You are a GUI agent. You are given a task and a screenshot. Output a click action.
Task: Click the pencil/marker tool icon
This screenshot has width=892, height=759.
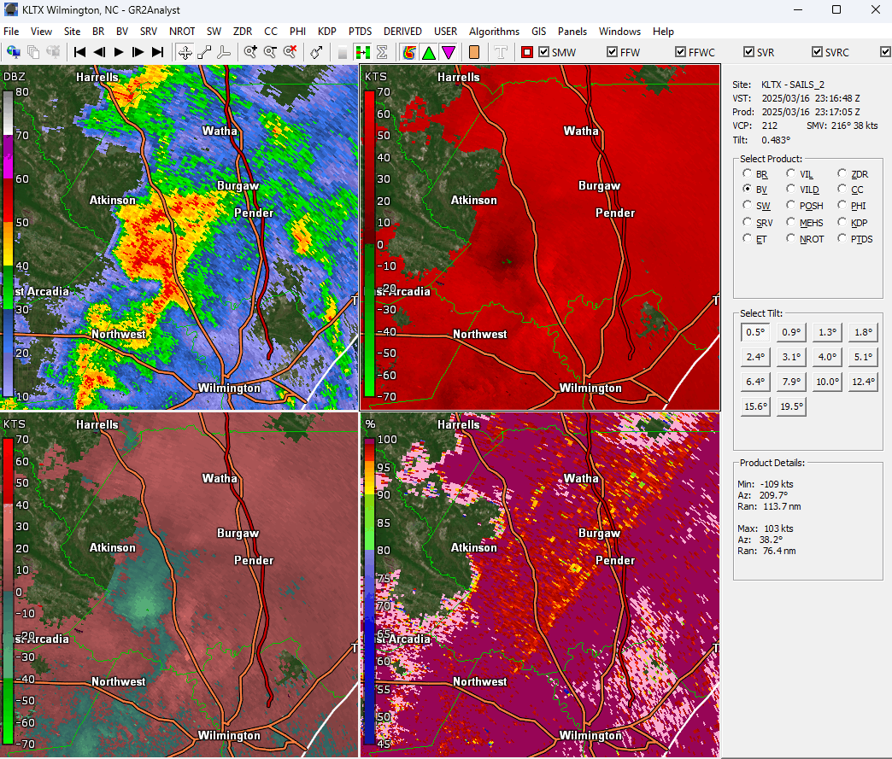[316, 52]
